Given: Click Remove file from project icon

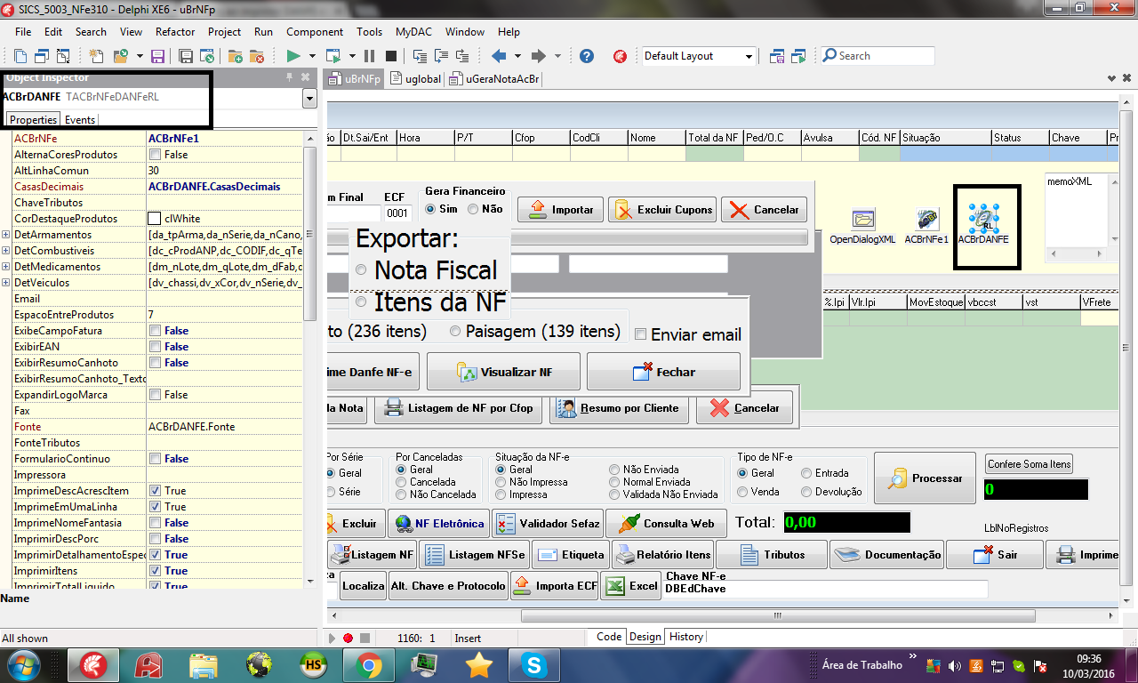Looking at the screenshot, I should [x=257, y=56].
